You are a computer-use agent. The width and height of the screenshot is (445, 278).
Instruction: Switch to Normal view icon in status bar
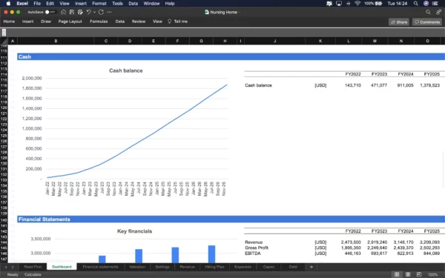point(397,274)
